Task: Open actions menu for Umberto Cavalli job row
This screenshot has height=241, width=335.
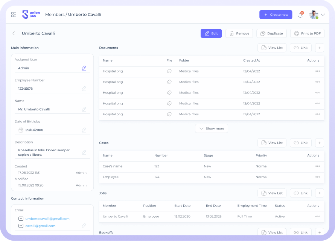Action: pyautogui.click(x=317, y=217)
